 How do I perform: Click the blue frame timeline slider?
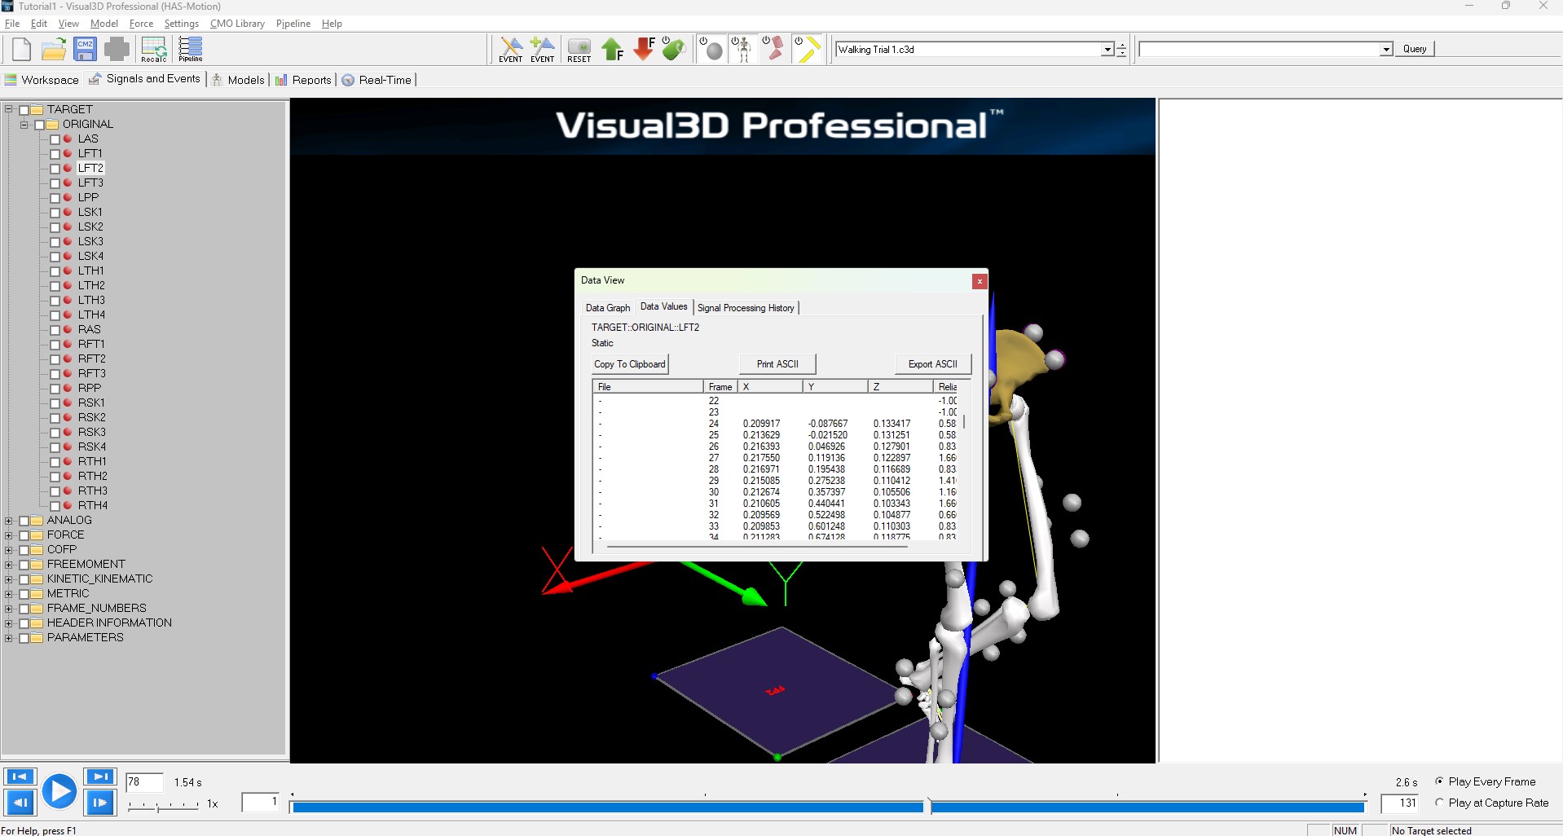[828, 807]
